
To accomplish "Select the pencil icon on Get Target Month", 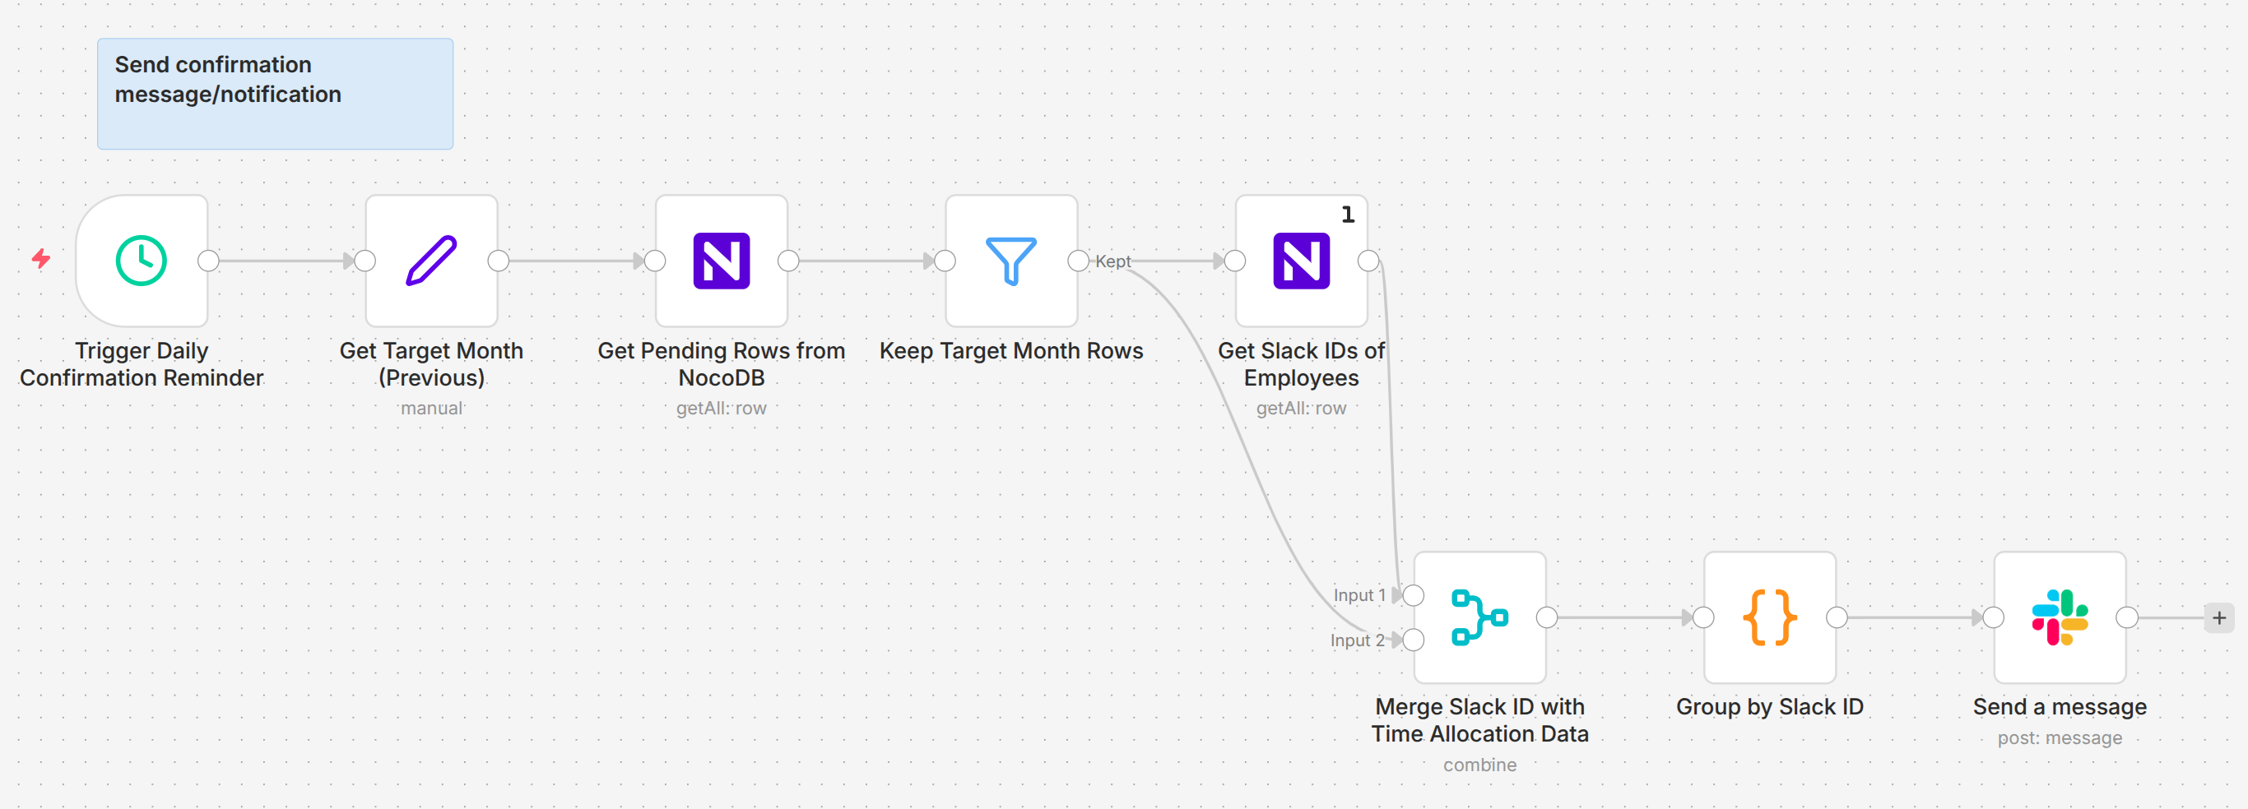I will coord(431,260).
